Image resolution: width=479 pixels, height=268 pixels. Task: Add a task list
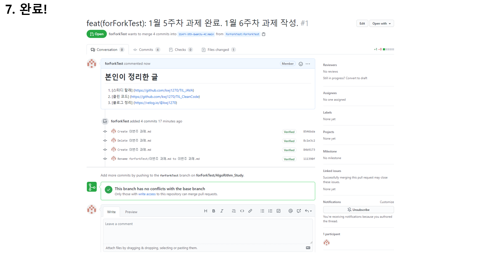coord(278,211)
